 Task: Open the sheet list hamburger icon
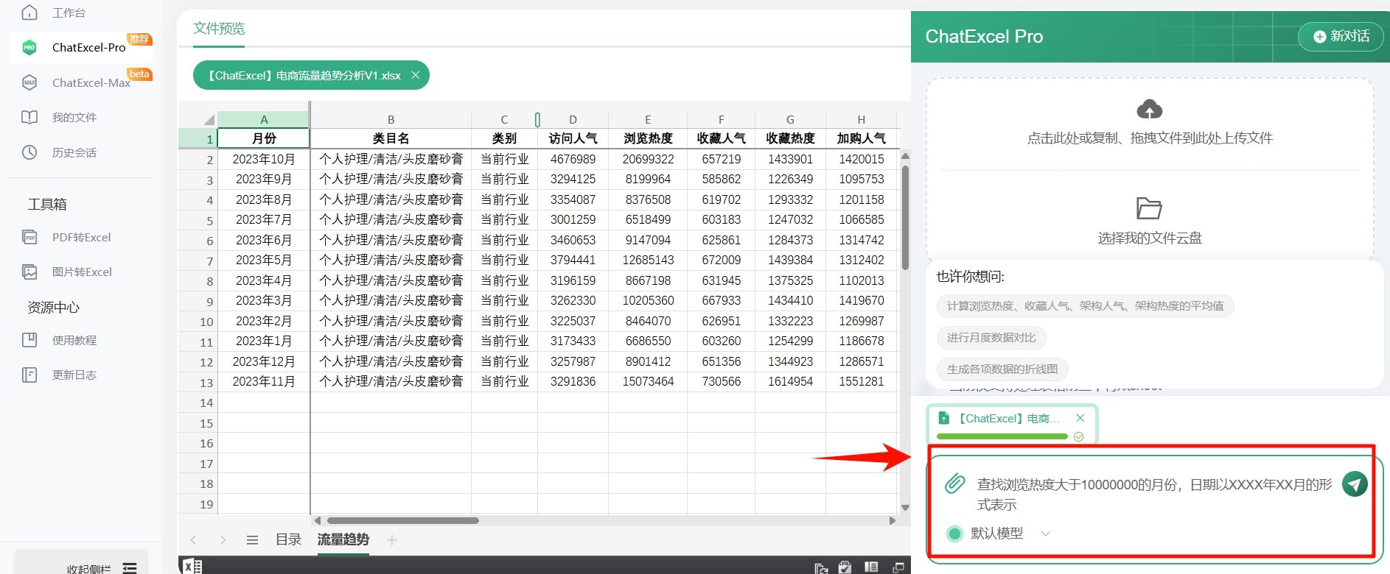[x=252, y=540]
